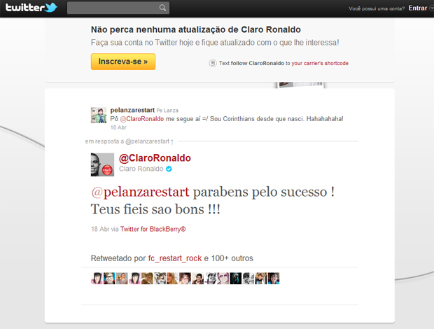Image resolution: width=434 pixels, height=329 pixels.
Task: Click the Entrar sign-in link
Action: [418, 8]
